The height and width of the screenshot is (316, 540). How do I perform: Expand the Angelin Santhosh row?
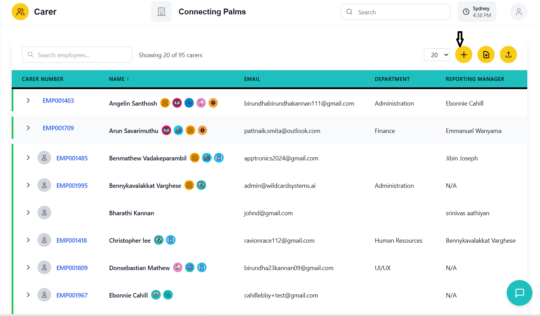28,100
